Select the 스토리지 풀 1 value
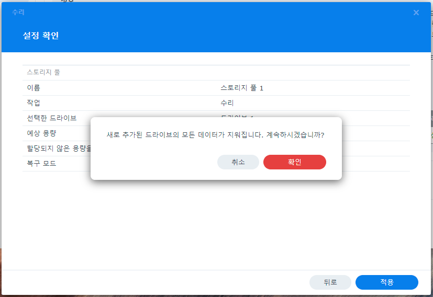Screen dimensions: 433x297 [x=242, y=88]
